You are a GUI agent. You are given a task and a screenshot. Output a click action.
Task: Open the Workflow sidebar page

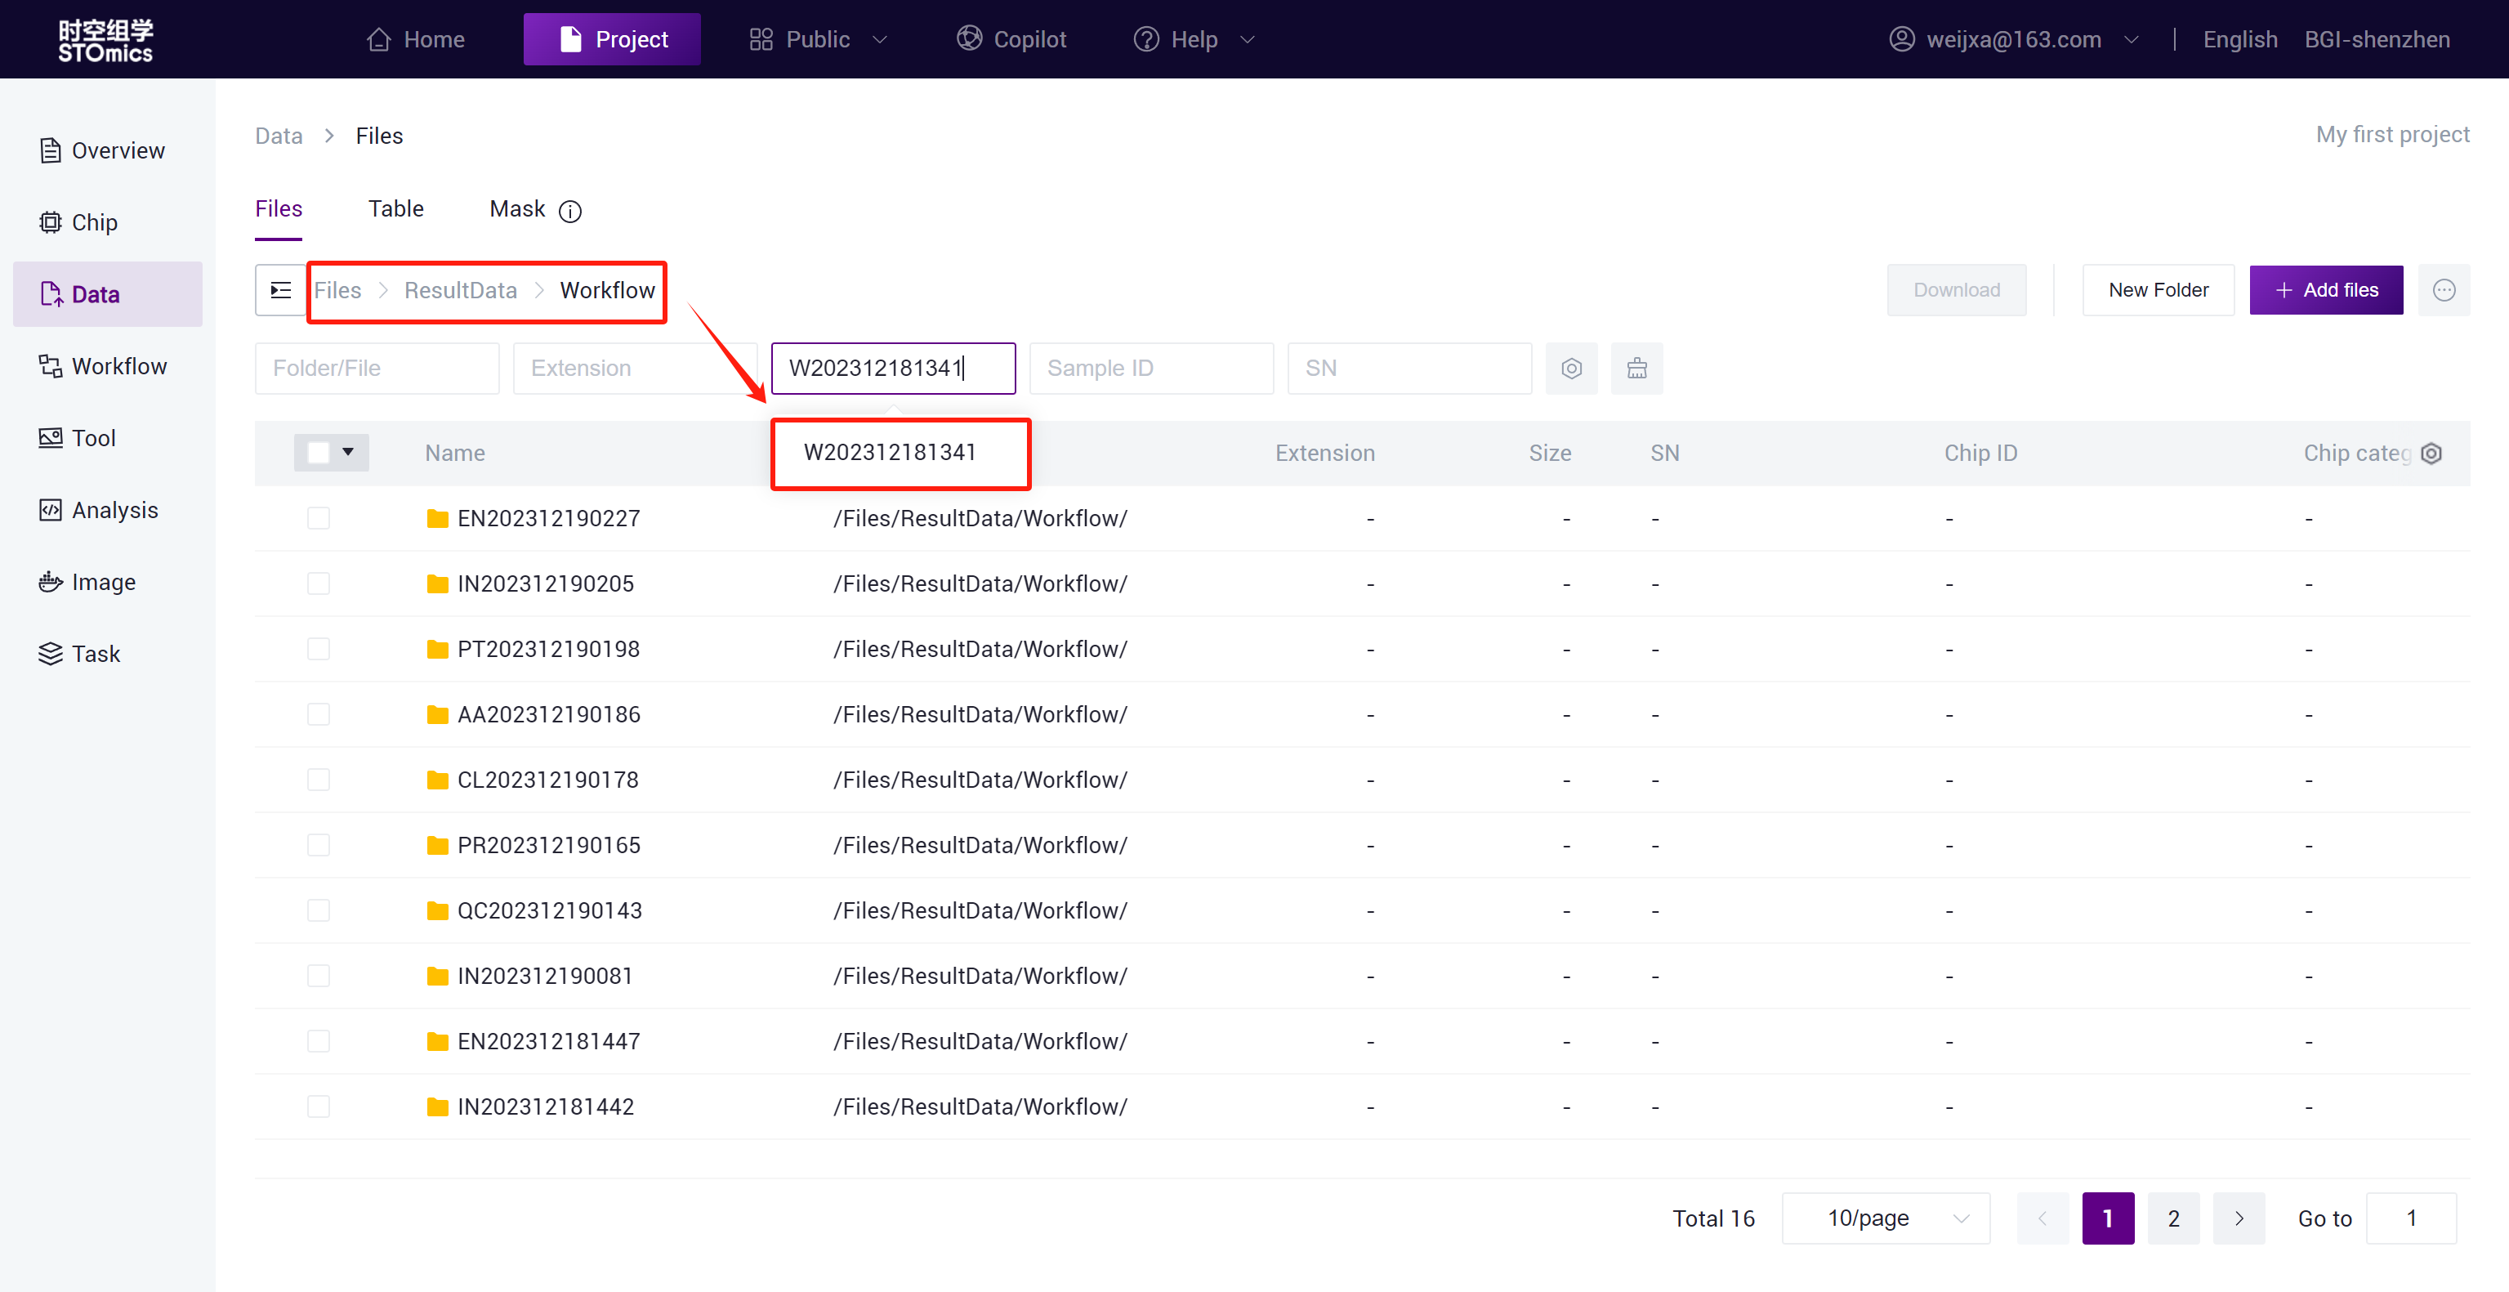pos(103,366)
